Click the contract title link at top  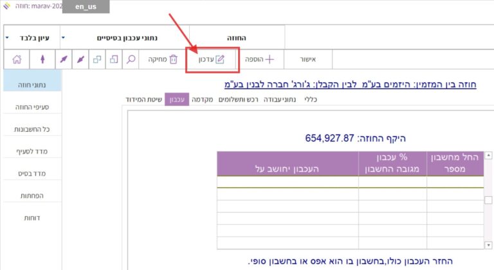[x=351, y=84]
